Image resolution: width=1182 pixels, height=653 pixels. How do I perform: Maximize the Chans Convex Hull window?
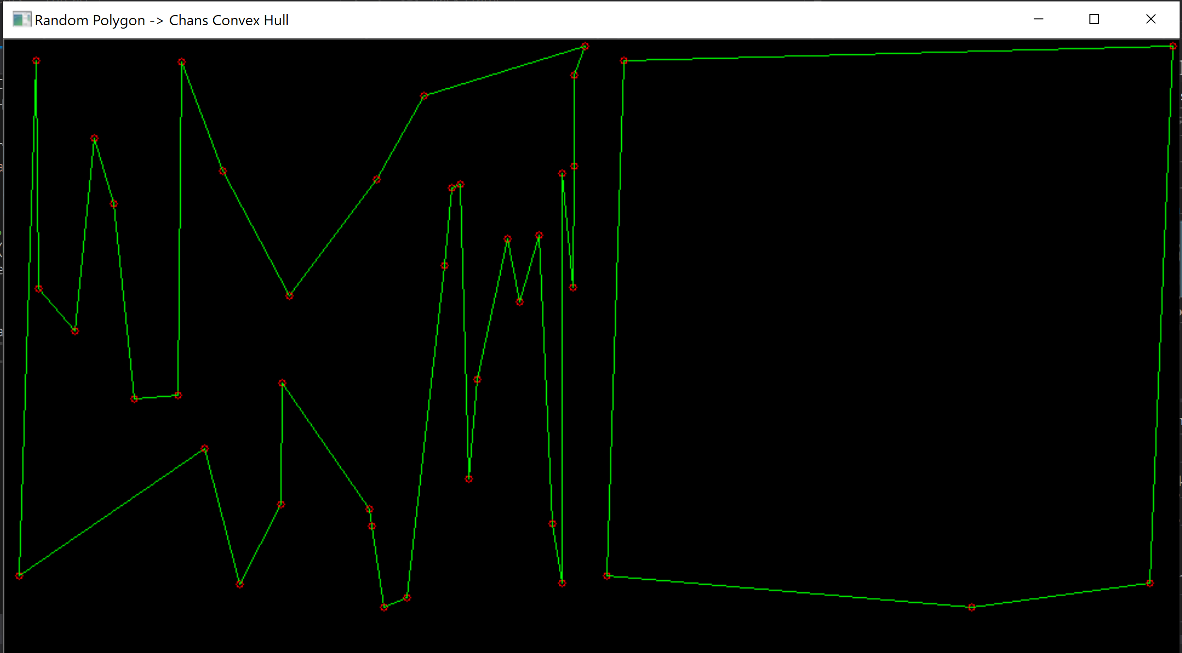1094,19
